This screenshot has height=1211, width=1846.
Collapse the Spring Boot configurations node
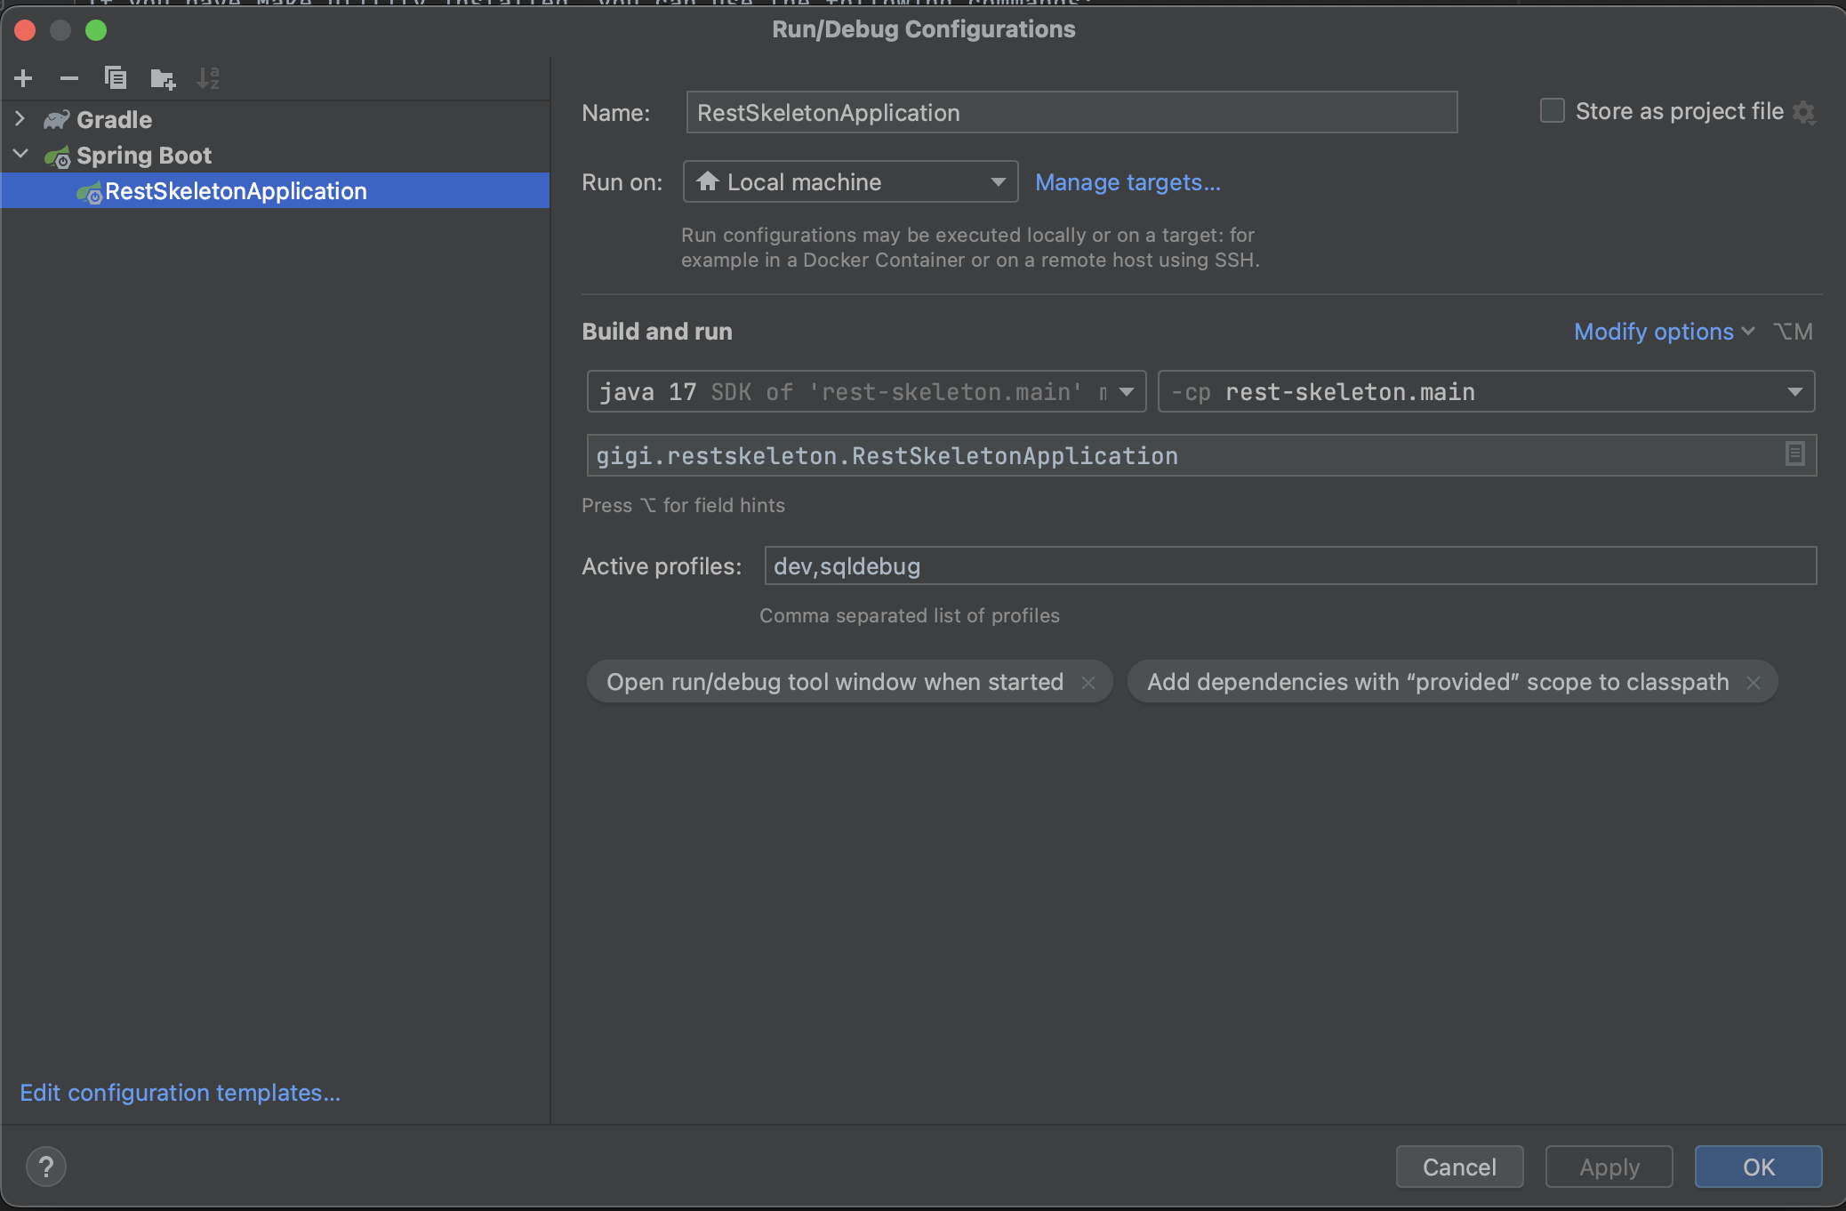pos(20,155)
